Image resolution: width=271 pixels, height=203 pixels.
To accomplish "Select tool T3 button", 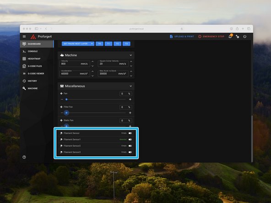I will pos(126,44).
